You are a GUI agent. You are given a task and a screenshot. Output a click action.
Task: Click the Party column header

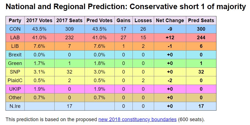pyautogui.click(x=15, y=20)
